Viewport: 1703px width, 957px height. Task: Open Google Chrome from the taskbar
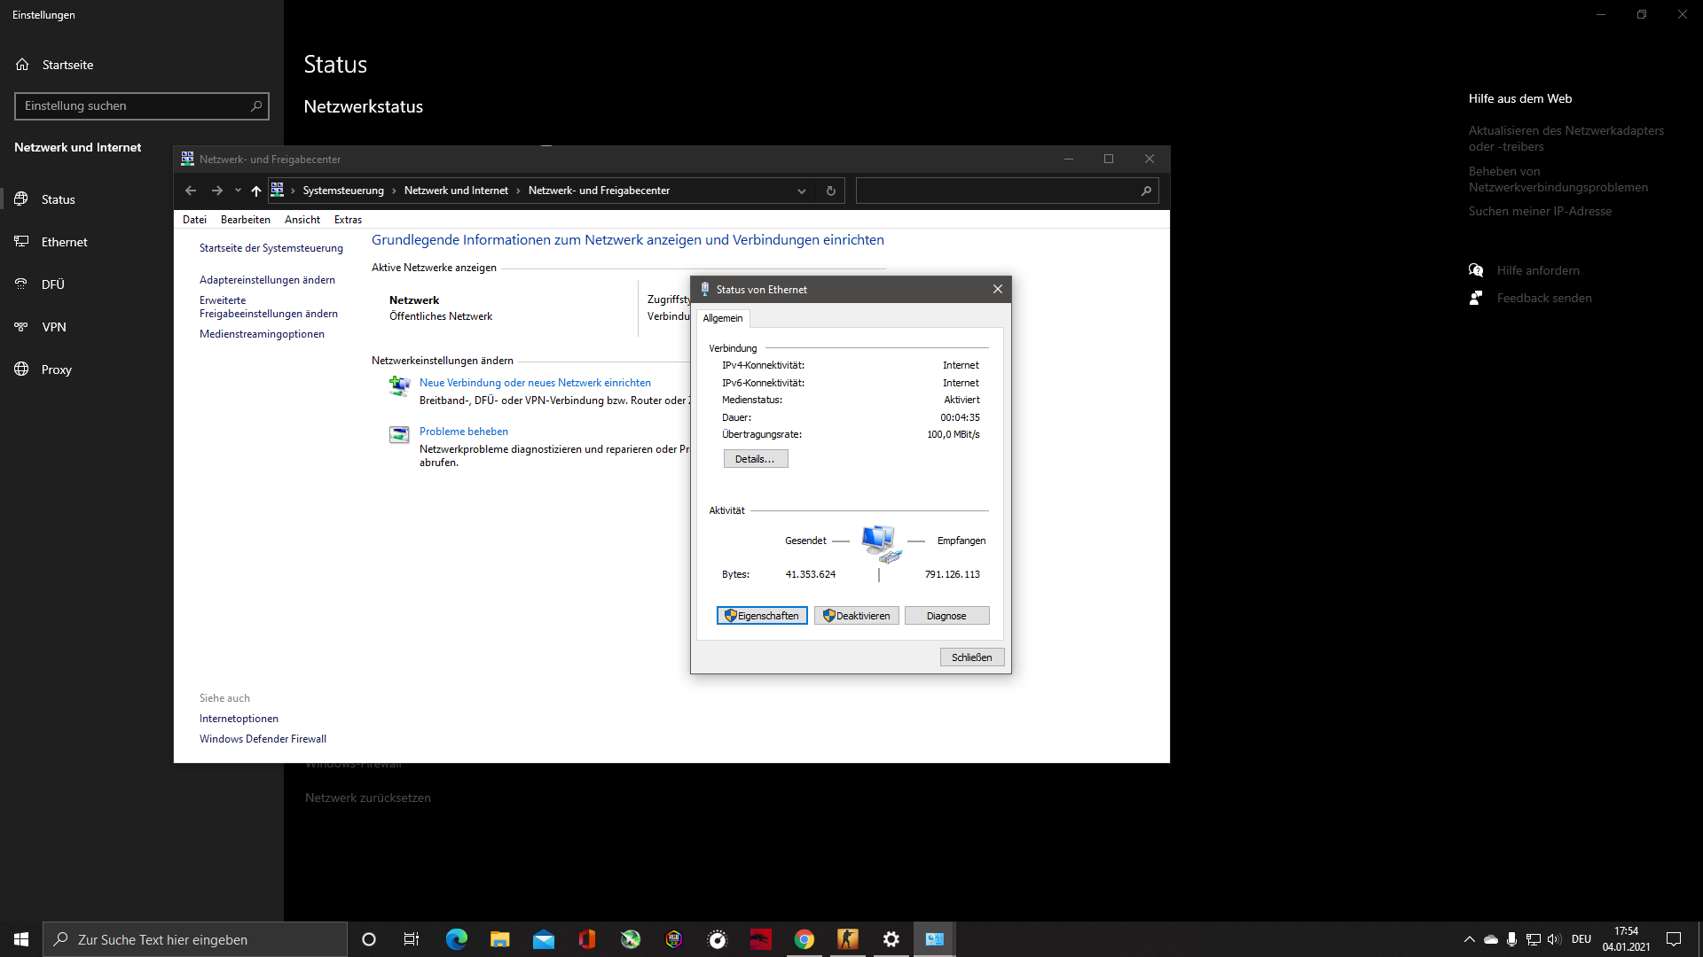click(804, 938)
